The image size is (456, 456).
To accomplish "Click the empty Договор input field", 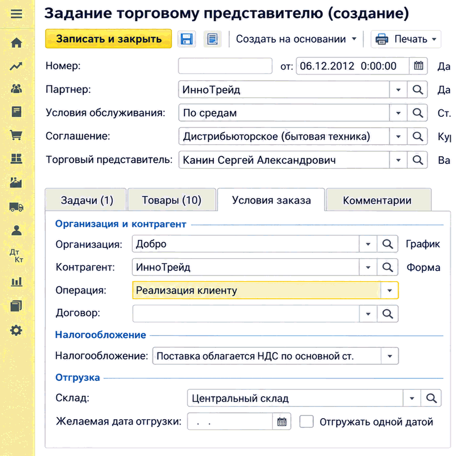I will [x=246, y=314].
